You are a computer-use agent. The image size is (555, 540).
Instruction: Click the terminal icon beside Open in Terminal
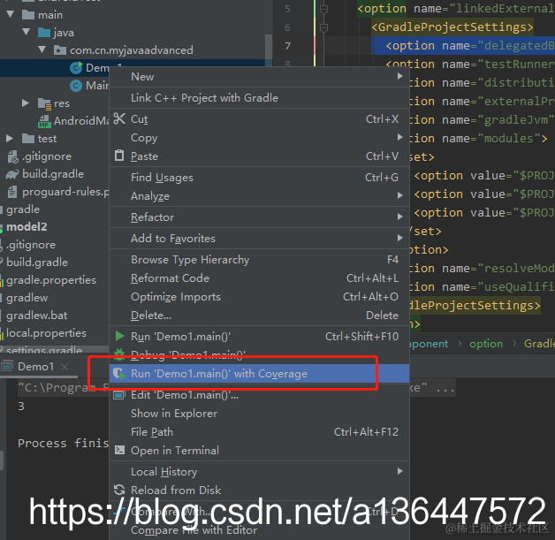(x=119, y=450)
